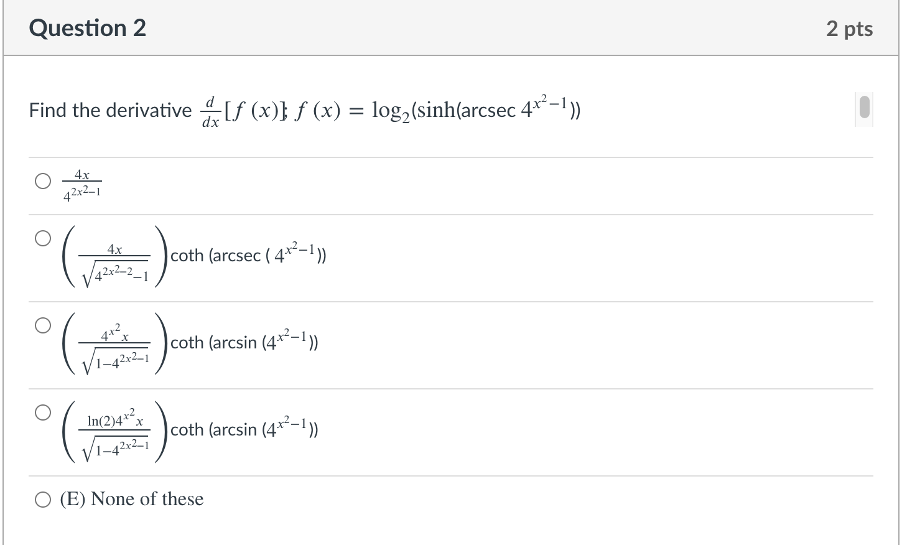Select option (E) None of these
This screenshot has height=545, width=902.
(x=43, y=498)
